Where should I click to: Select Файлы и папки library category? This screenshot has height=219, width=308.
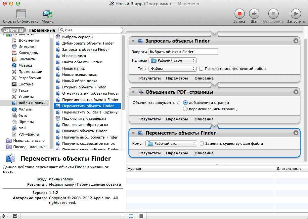(31, 103)
